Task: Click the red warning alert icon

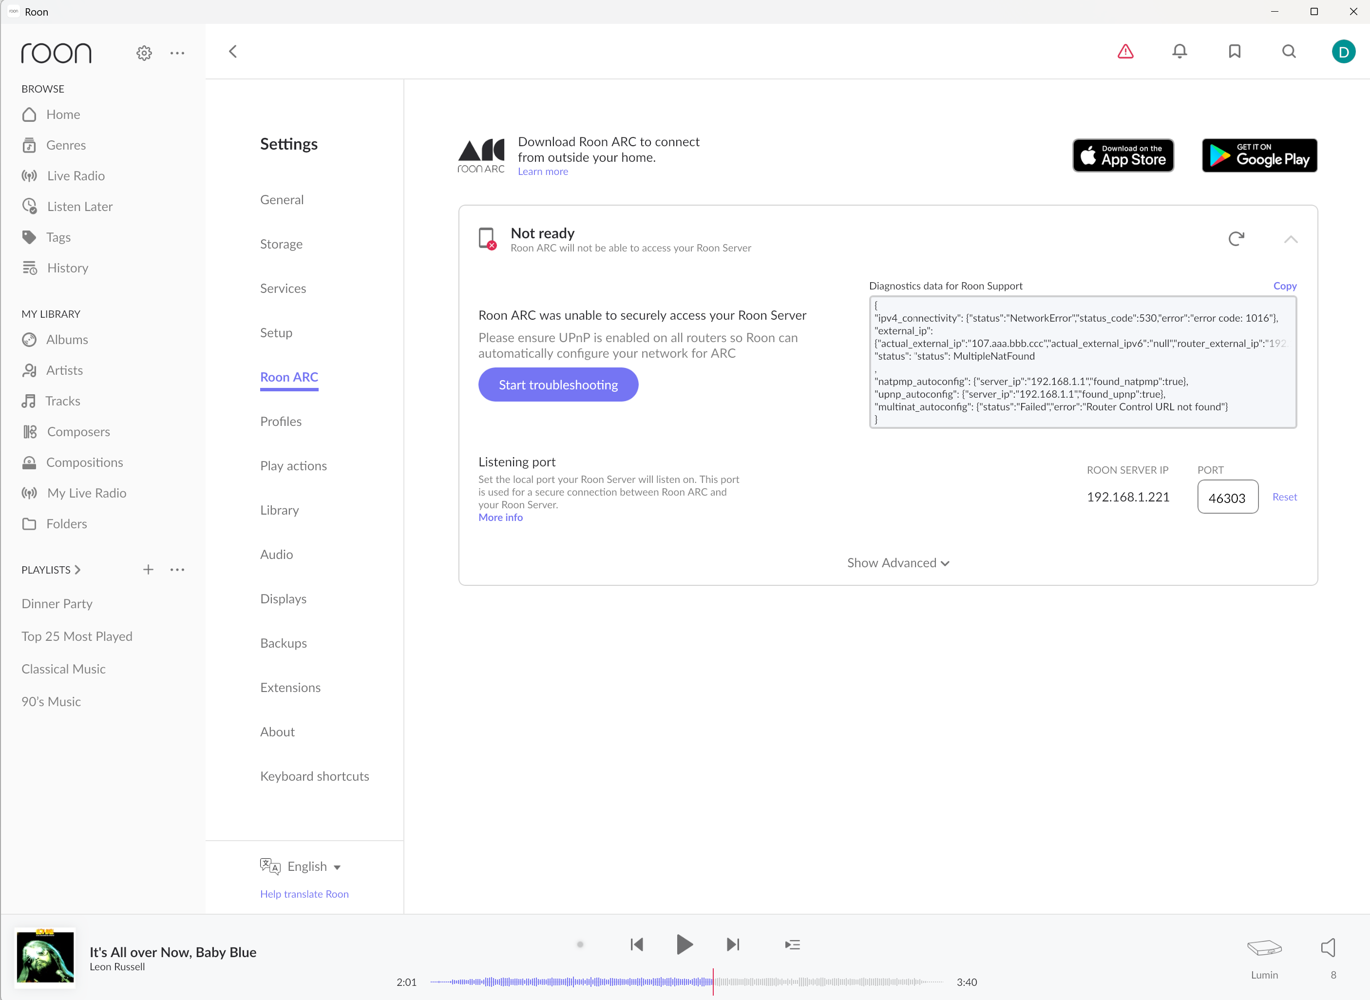Action: [1125, 52]
